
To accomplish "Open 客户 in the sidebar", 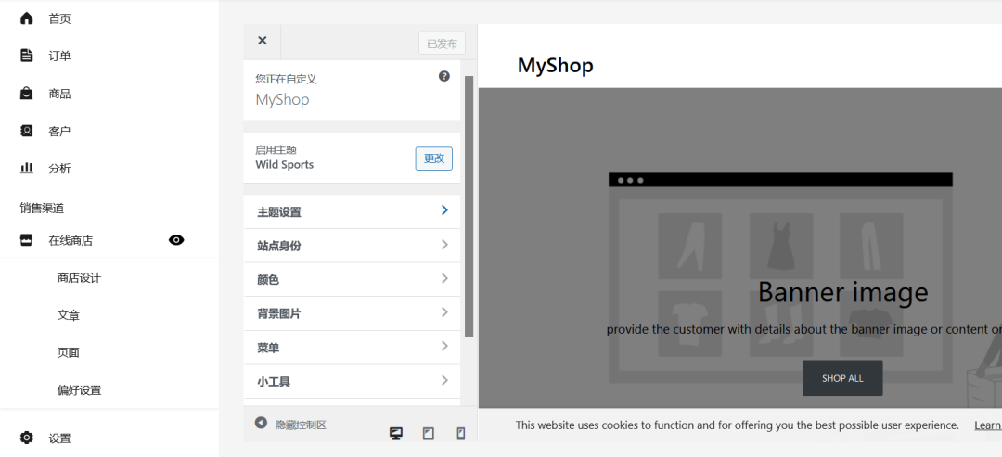I will (60, 132).
